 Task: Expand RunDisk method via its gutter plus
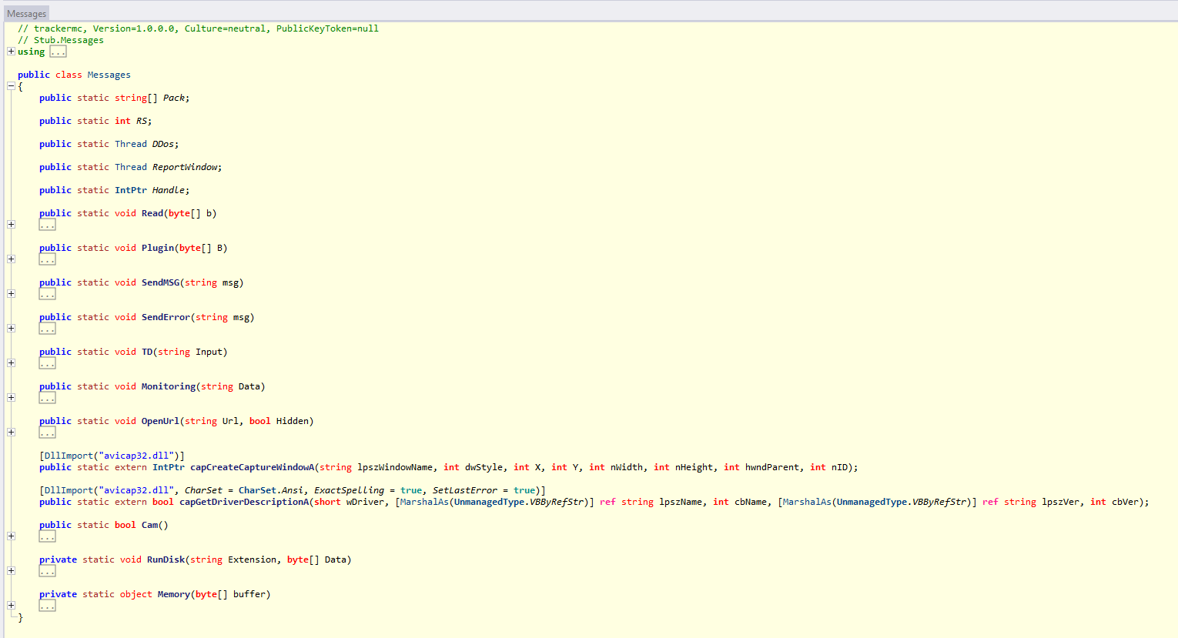point(11,571)
